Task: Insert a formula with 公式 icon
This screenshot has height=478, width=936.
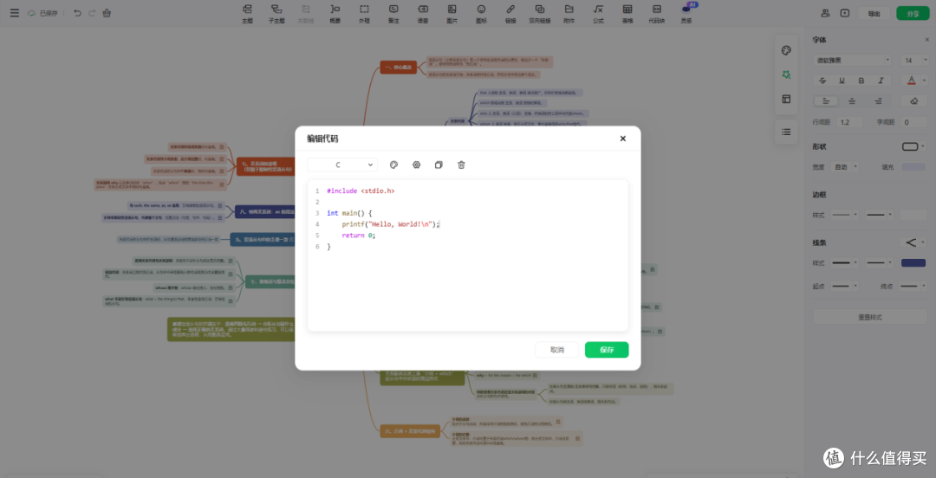Action: pos(598,13)
